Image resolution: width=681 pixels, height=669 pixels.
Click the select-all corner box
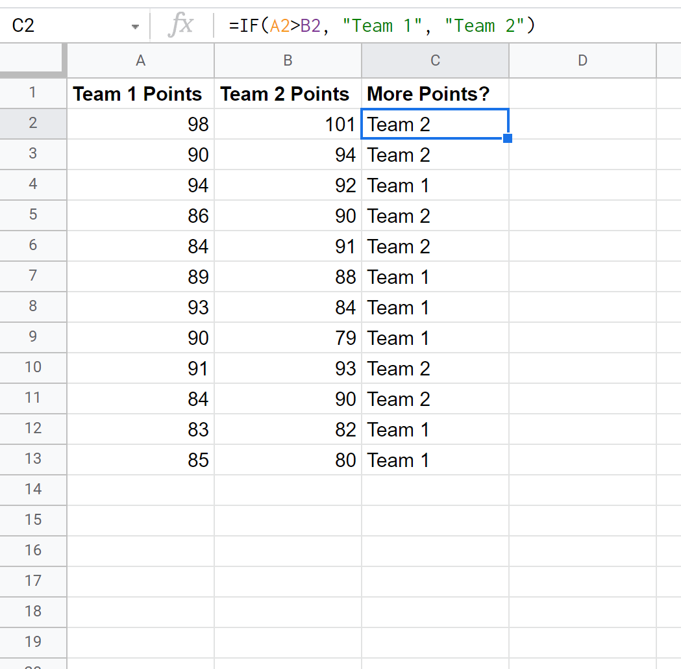pos(33,60)
